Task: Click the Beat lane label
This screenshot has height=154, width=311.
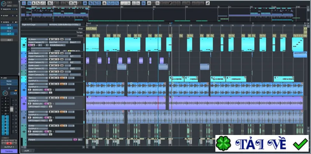Action: click(80, 29)
